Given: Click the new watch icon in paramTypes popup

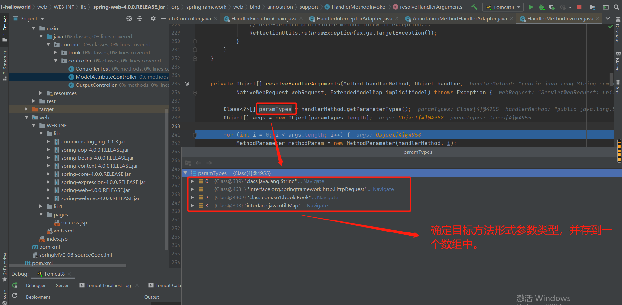Looking at the screenshot, I should click(188, 163).
